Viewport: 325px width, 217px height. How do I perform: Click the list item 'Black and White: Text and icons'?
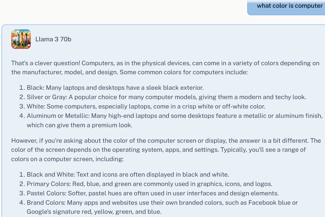[x=128, y=175]
